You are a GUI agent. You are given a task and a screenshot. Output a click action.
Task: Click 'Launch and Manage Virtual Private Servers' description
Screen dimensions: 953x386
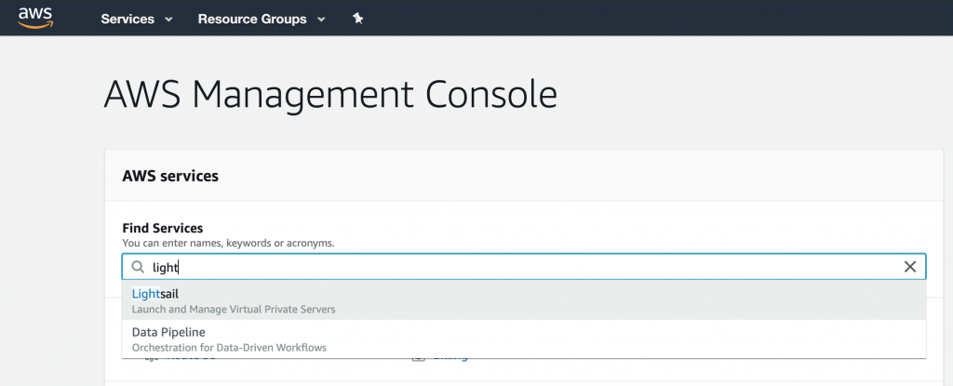(x=234, y=309)
